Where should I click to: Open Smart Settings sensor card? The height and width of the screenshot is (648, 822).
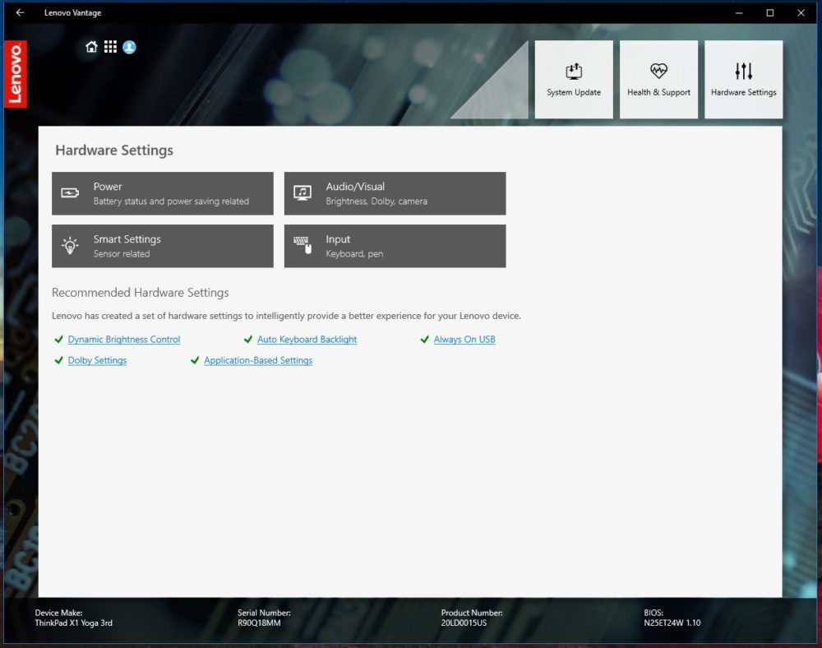coord(163,246)
